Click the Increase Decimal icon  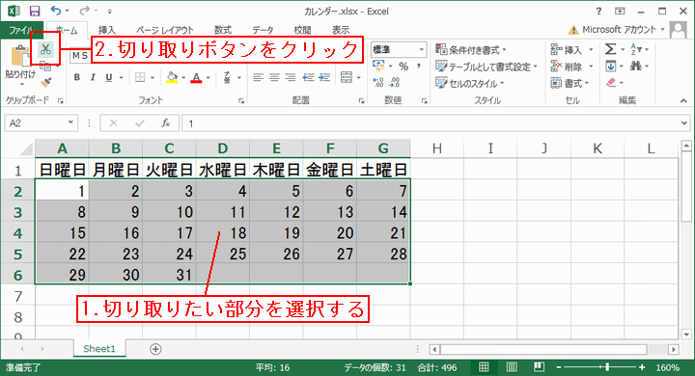click(x=378, y=82)
